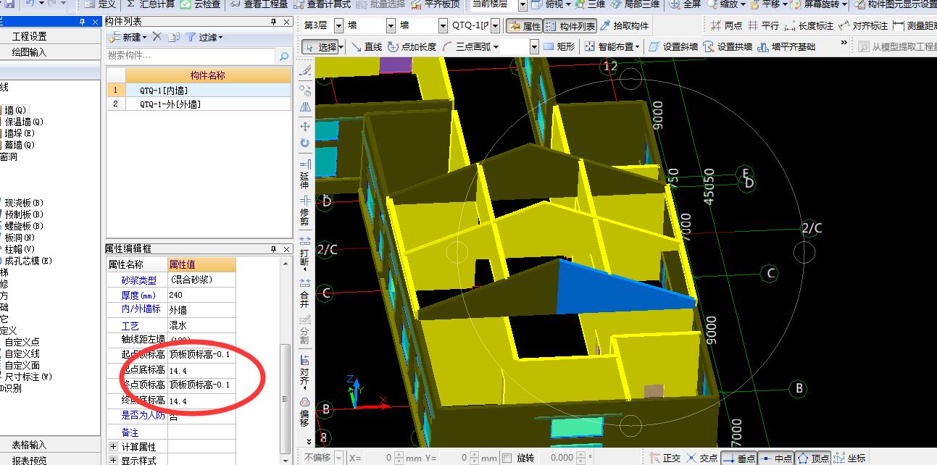Image resolution: width=937 pixels, height=465 pixels.
Task: Click the search magnifier in 构件列表
Action: tap(284, 56)
